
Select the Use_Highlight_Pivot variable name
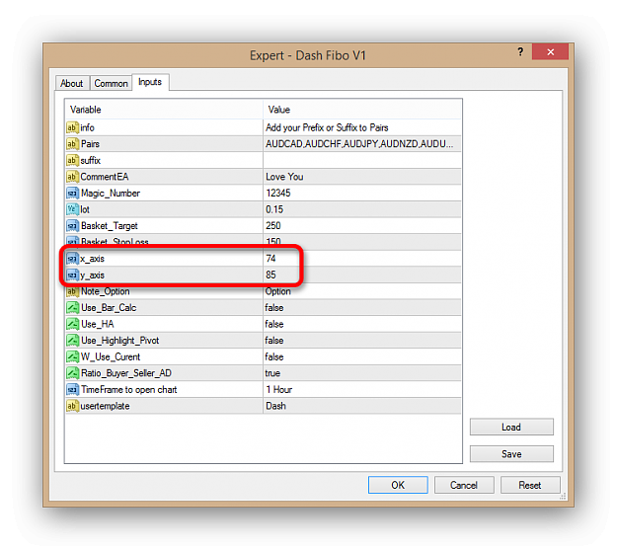(x=120, y=341)
